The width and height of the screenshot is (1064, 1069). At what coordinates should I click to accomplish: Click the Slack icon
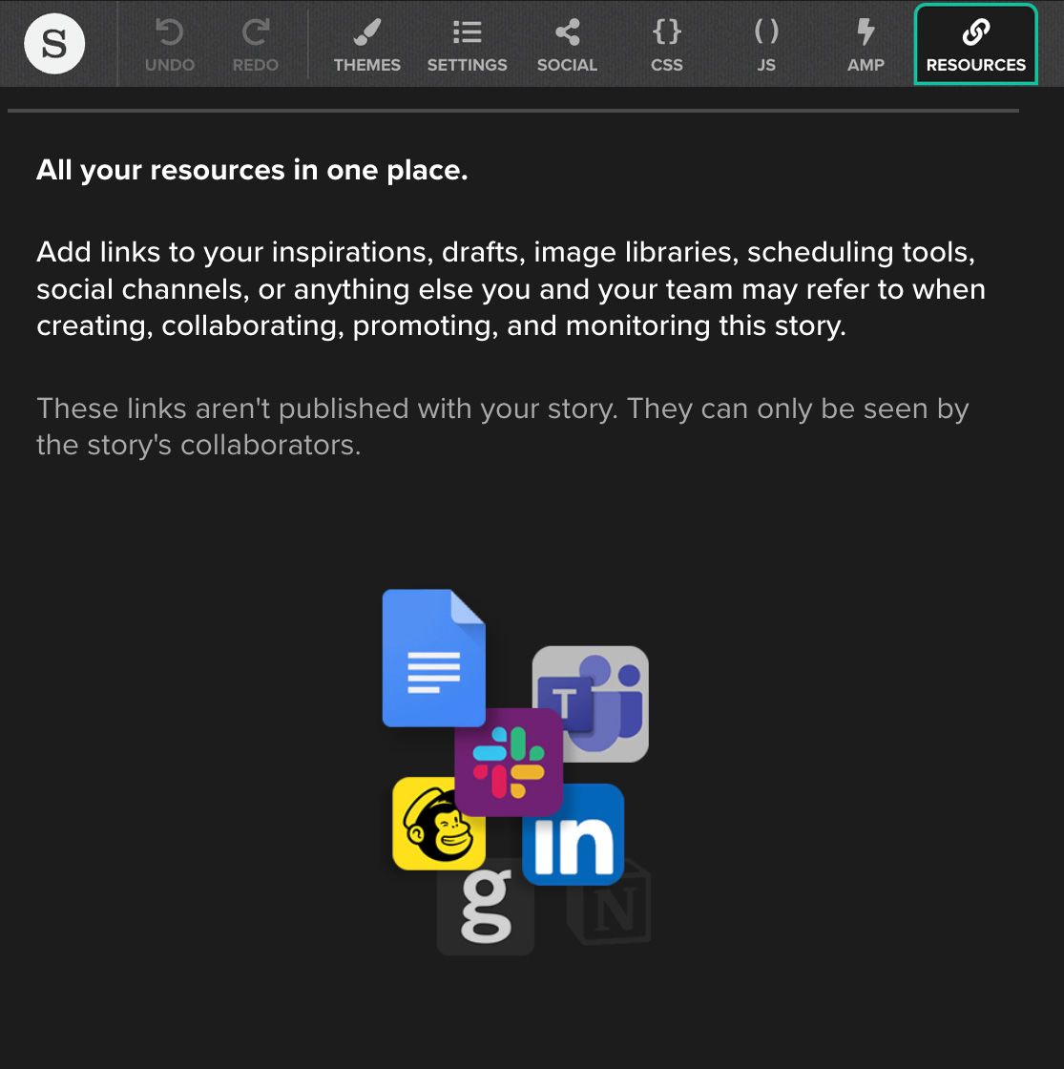click(x=509, y=763)
